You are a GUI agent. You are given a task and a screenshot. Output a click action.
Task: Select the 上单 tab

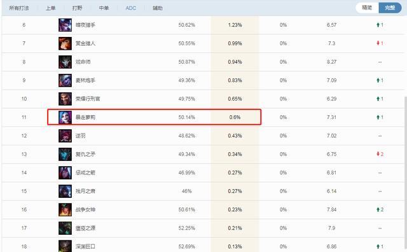[x=51, y=8]
